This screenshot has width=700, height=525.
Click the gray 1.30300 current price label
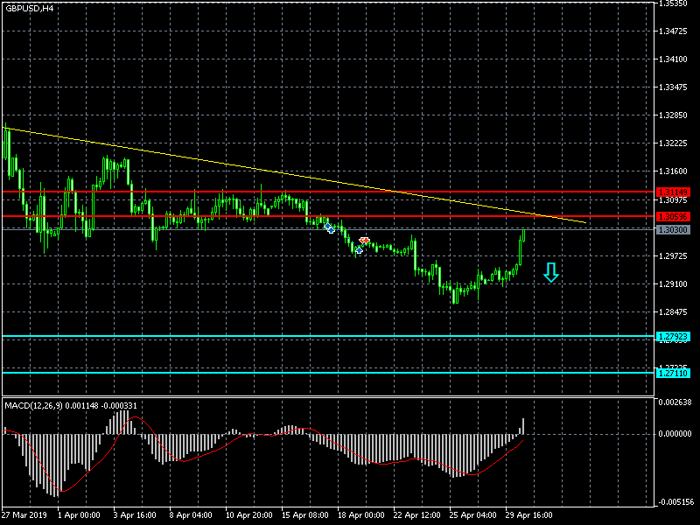tap(673, 229)
